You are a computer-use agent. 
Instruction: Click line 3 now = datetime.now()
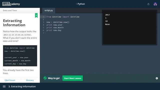pos(58,22)
